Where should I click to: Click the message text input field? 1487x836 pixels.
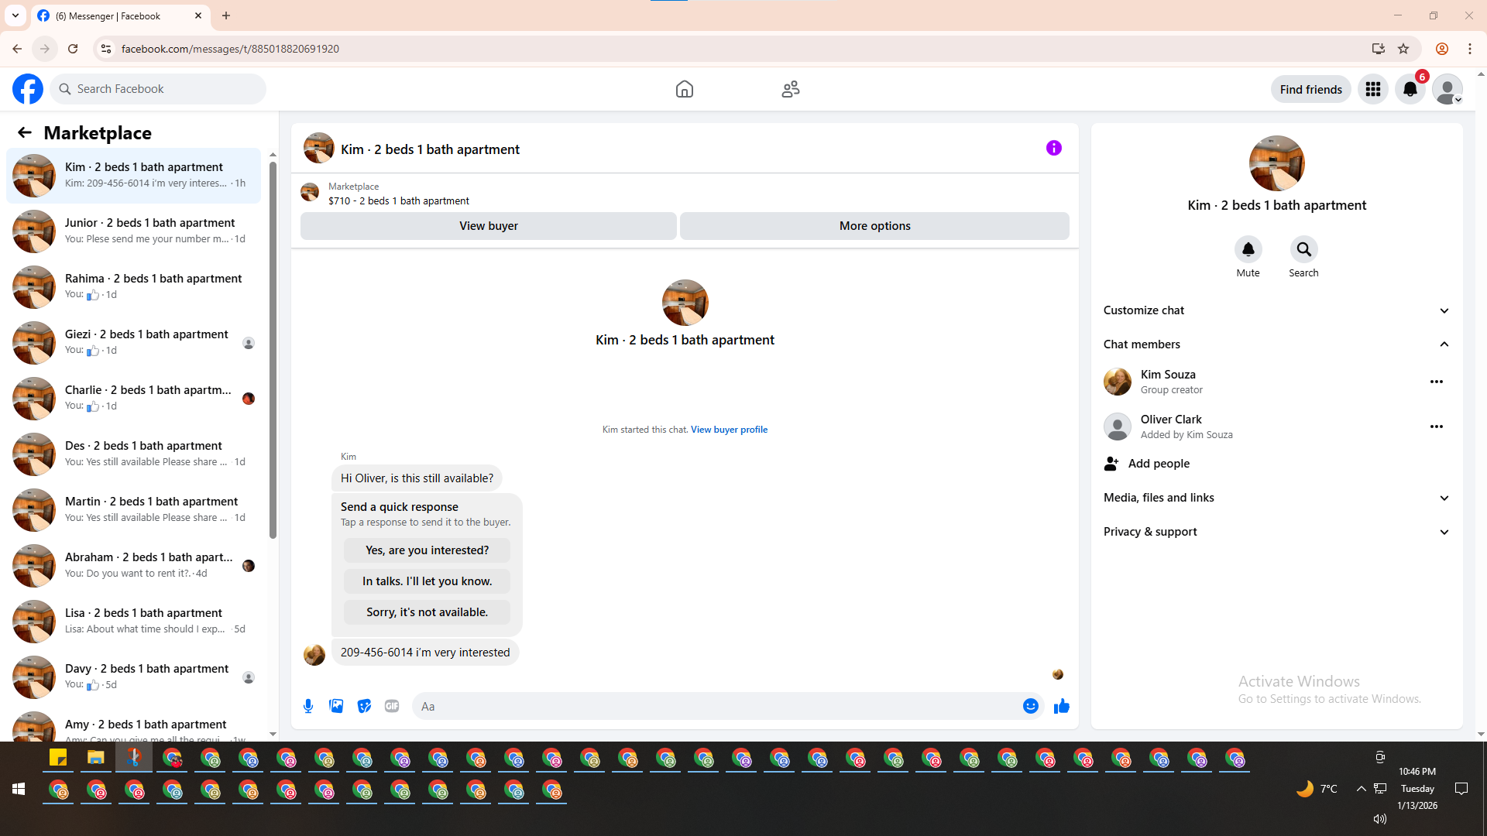tap(713, 706)
